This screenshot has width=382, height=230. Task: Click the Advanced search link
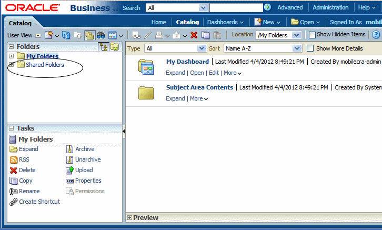point(290,7)
